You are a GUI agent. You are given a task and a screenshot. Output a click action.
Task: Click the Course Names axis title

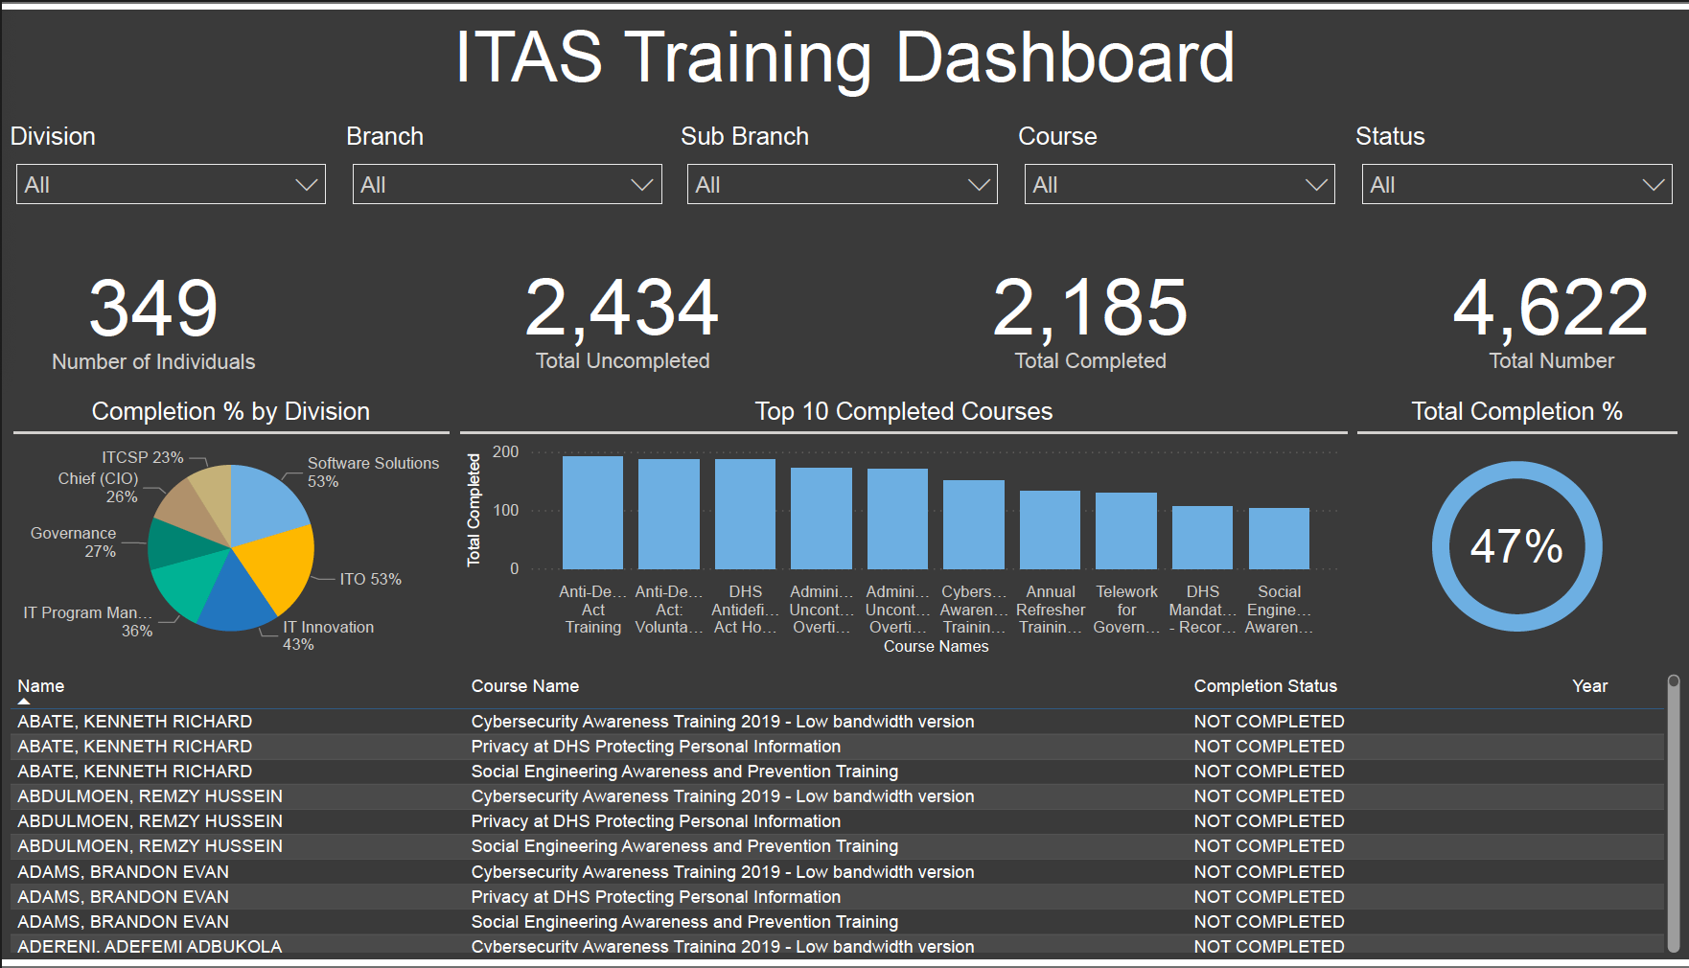click(x=936, y=647)
